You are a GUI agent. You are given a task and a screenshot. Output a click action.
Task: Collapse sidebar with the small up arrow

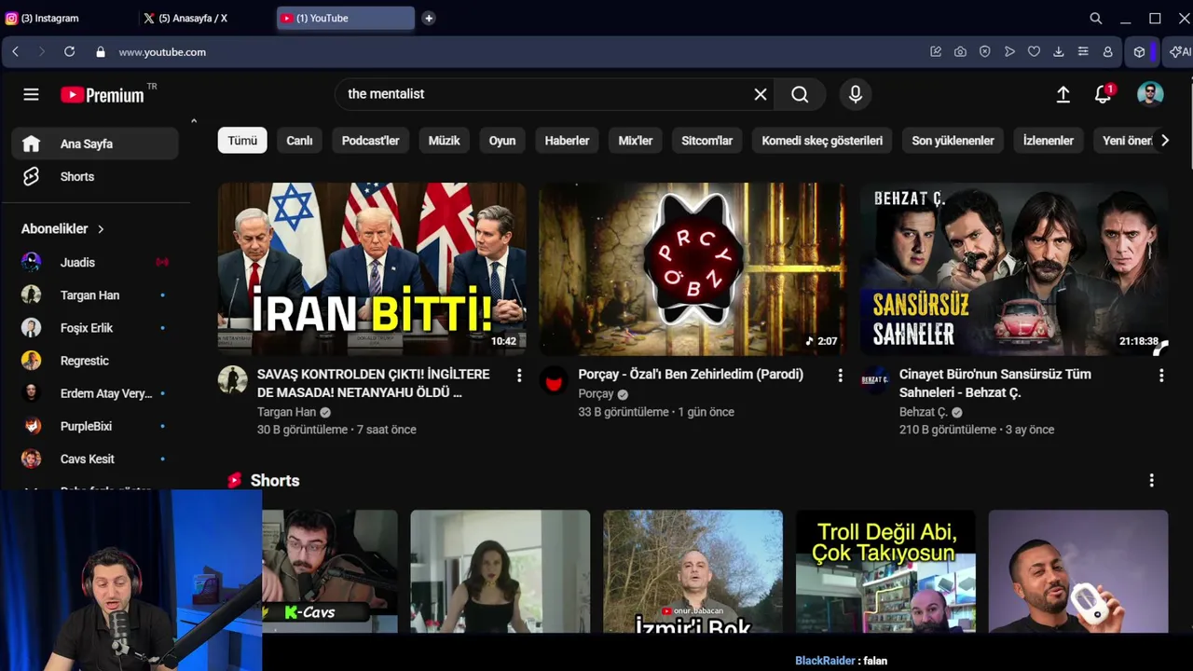point(194,121)
